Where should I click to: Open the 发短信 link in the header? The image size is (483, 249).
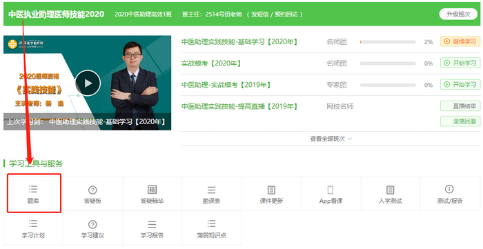click(259, 14)
